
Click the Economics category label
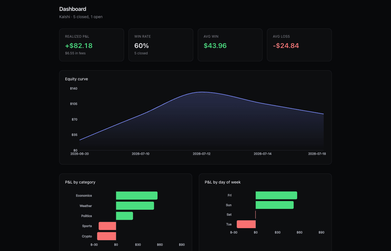[x=84, y=196]
